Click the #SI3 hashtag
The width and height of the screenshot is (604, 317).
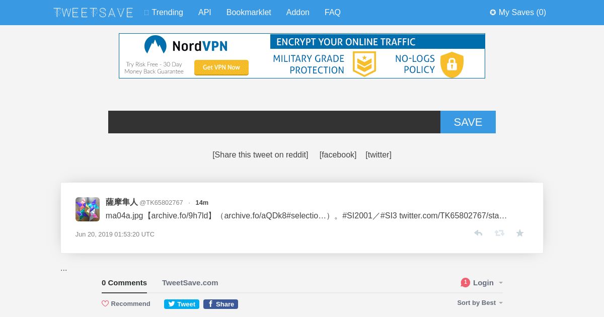point(389,216)
